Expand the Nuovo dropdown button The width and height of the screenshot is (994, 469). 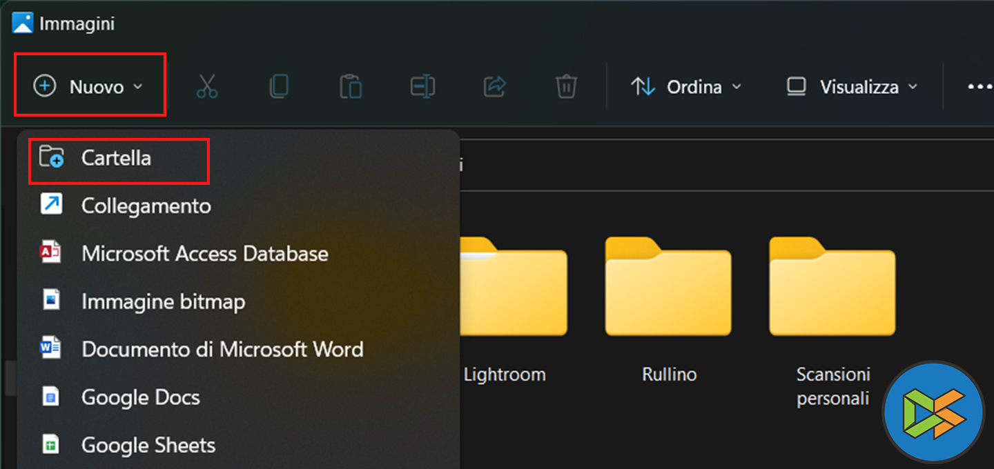[x=89, y=87]
